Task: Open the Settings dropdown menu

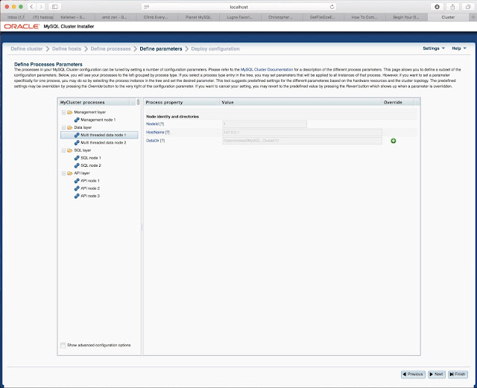Action: [x=434, y=48]
